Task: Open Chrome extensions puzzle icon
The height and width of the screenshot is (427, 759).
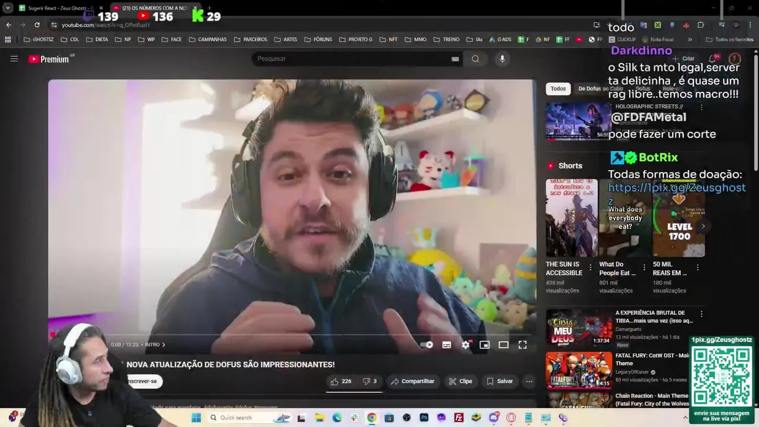Action: click(700, 24)
